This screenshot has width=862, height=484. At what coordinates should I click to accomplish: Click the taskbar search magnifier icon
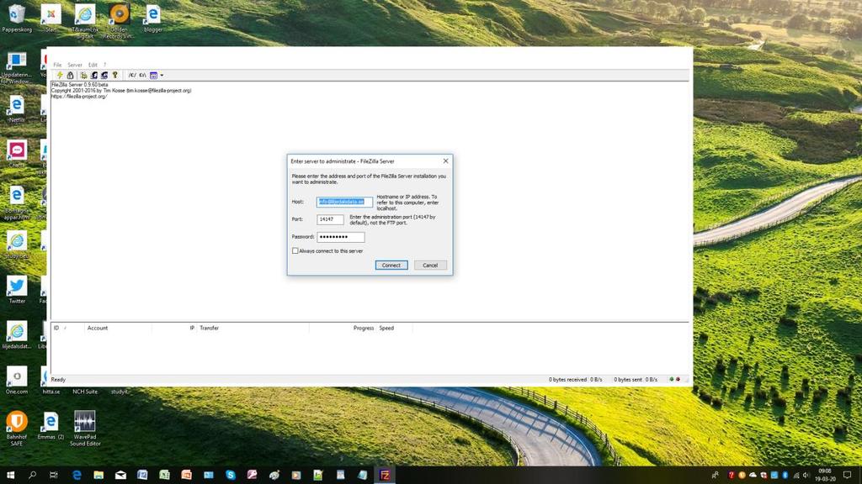coord(32,476)
